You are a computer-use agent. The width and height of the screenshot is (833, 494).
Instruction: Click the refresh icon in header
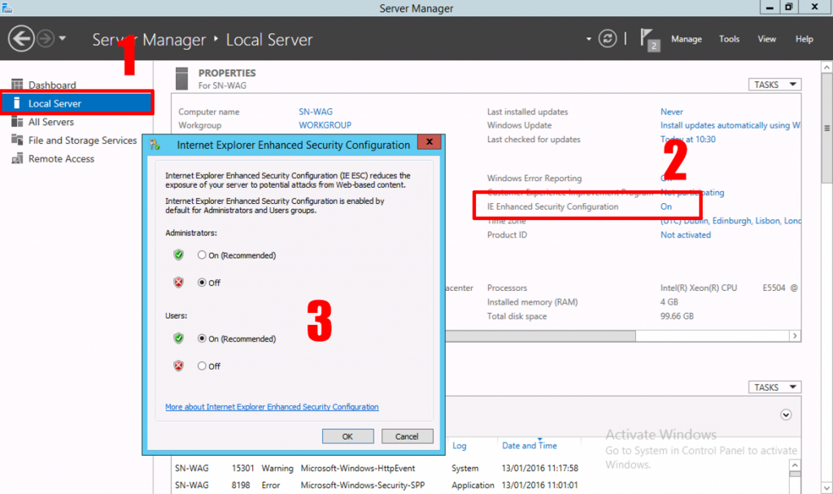pyautogui.click(x=607, y=39)
